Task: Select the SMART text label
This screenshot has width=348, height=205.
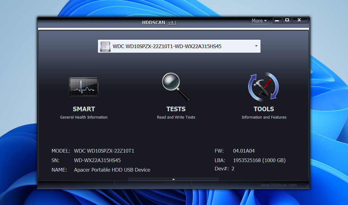Action: coord(84,109)
